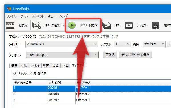Switch to the 概要 tab
The height and width of the screenshot is (108, 171).
(14, 66)
